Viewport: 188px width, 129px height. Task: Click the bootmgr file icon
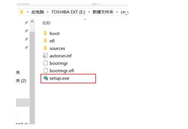click(x=45, y=63)
